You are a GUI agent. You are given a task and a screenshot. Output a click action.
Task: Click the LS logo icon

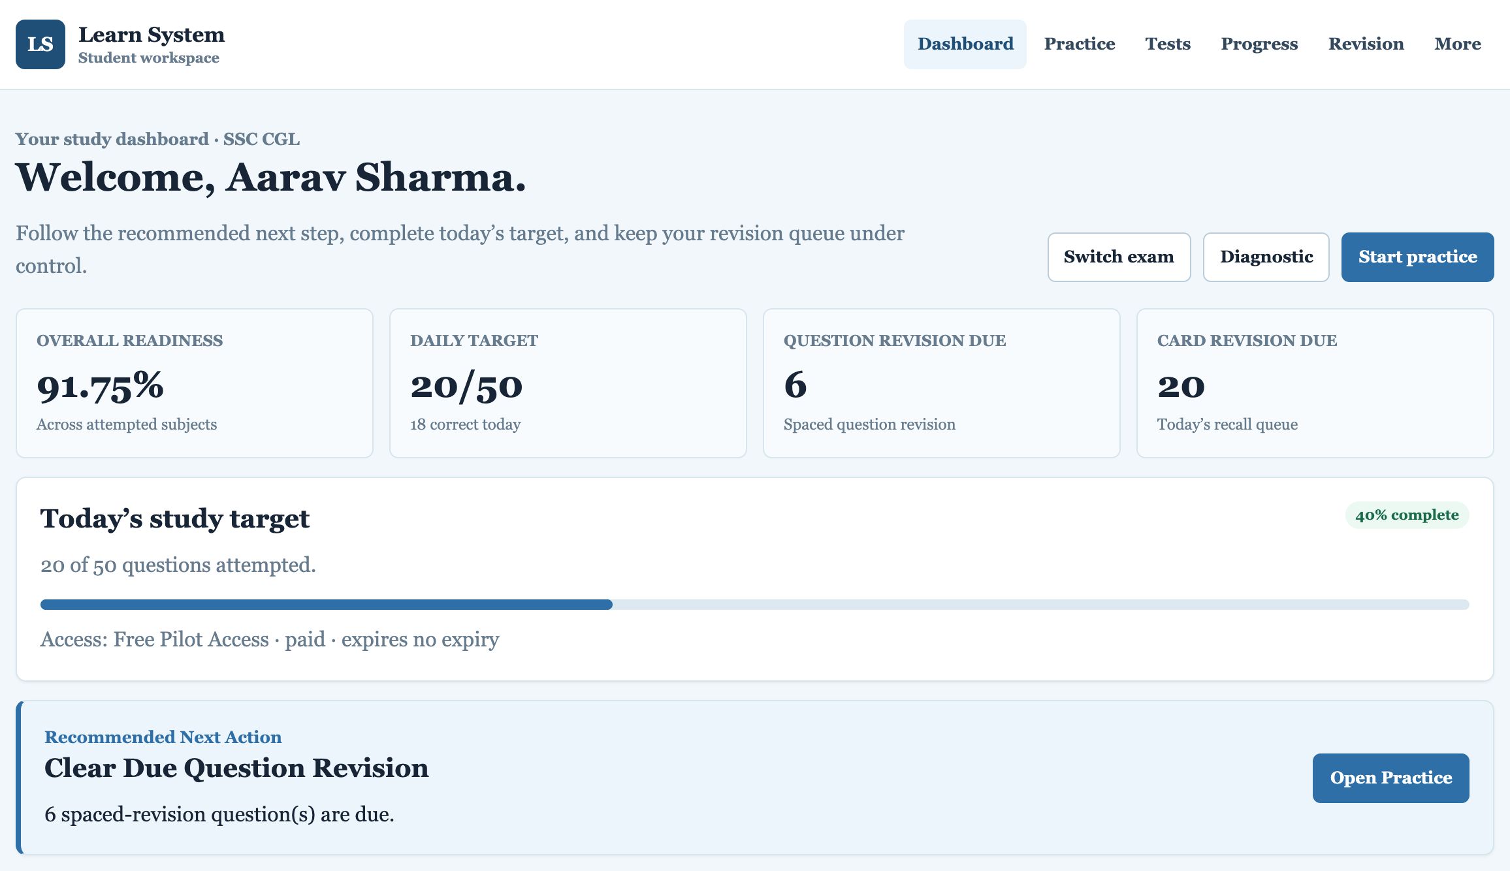[40, 44]
